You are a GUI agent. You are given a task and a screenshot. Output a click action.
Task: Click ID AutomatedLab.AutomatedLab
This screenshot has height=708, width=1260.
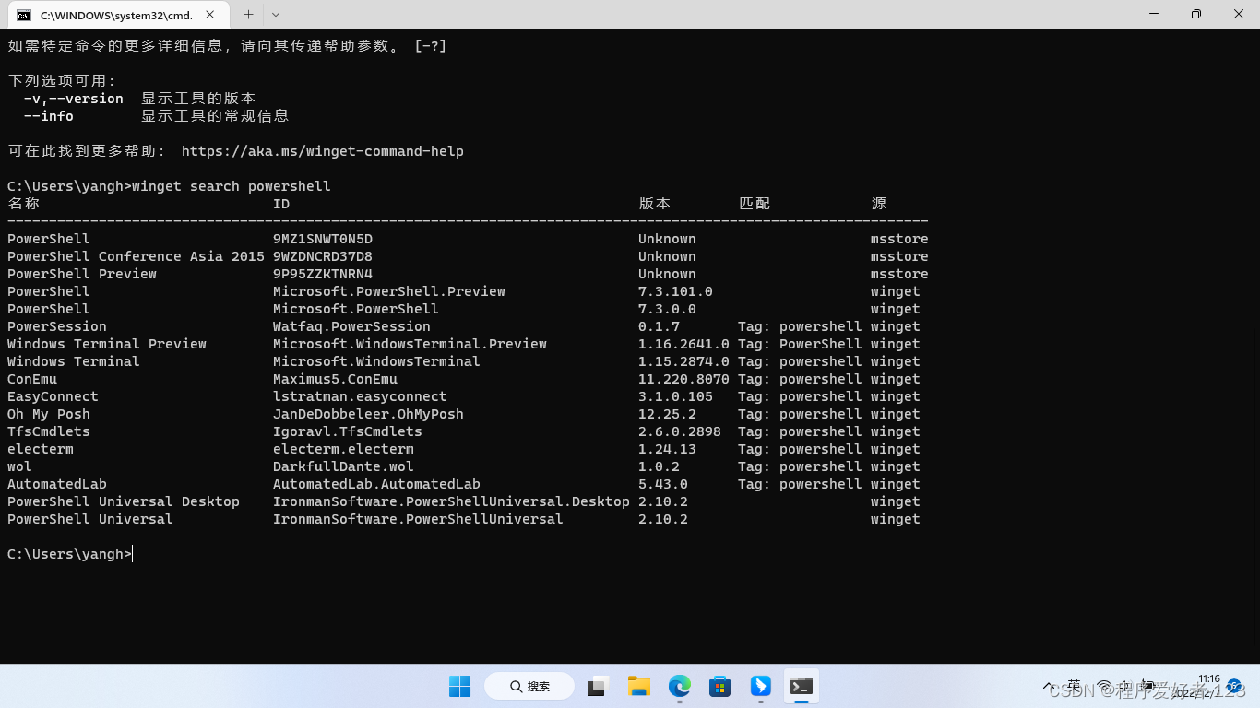[376, 484]
